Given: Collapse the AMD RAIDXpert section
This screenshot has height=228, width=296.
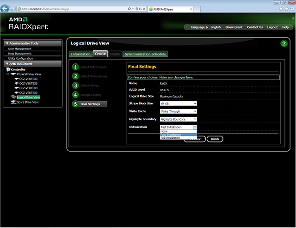Looking at the screenshot, I should [x=7, y=64].
